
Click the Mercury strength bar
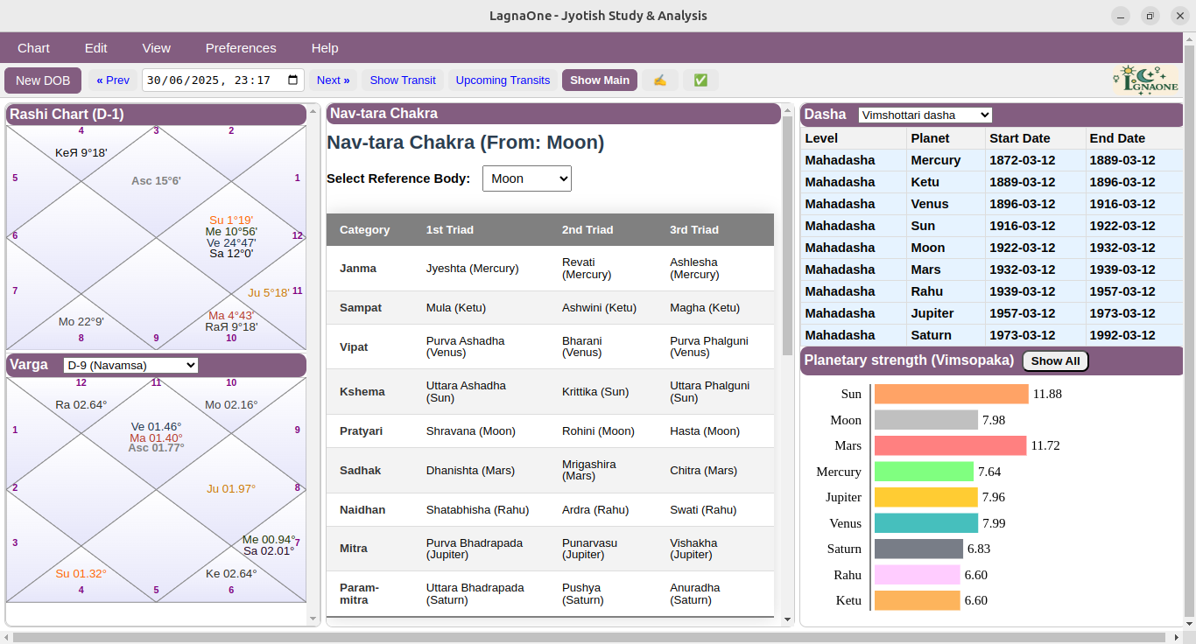pyautogui.click(x=924, y=472)
